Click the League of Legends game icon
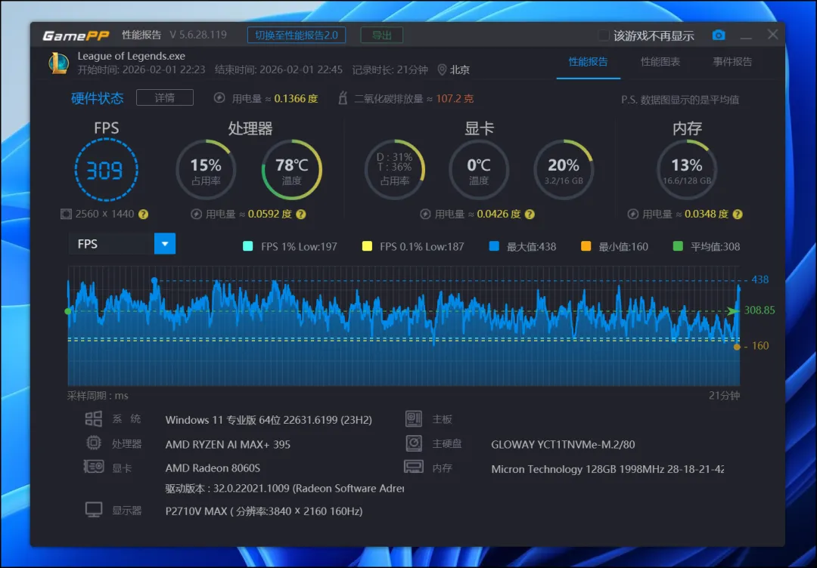817x568 pixels. point(59,63)
